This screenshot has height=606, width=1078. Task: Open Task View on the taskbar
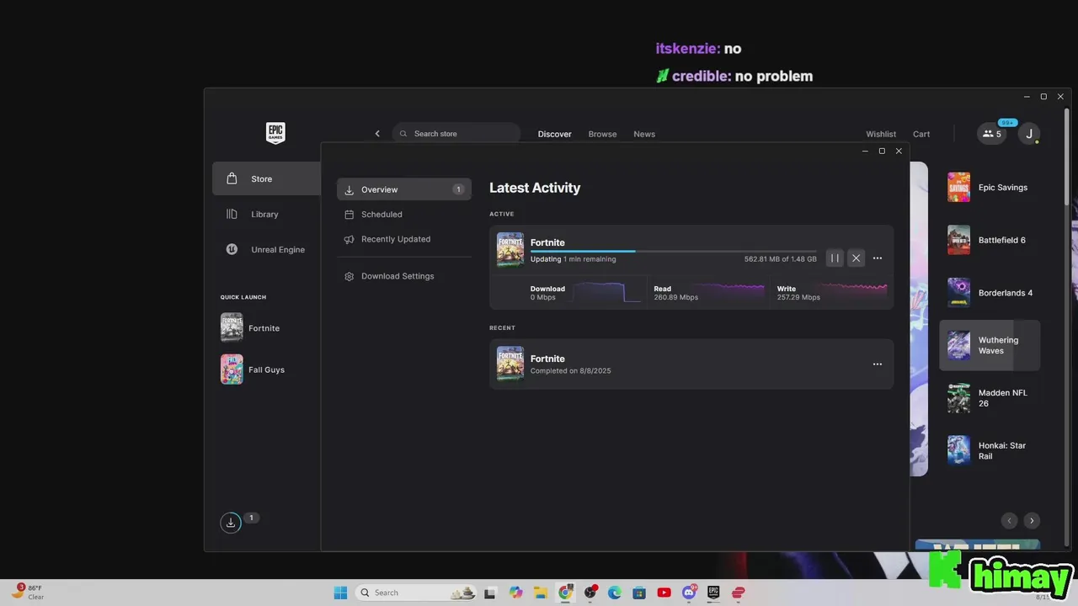tap(490, 593)
